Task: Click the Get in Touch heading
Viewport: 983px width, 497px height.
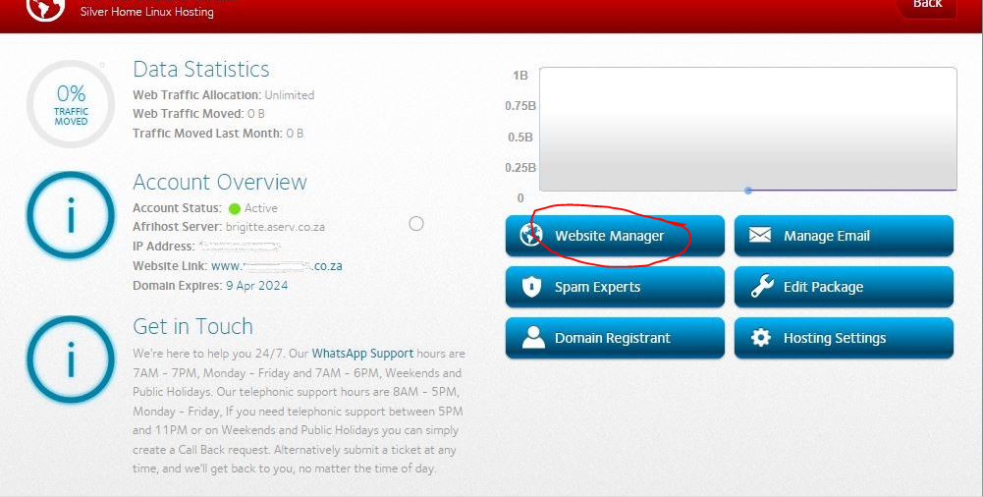Action: click(x=192, y=327)
